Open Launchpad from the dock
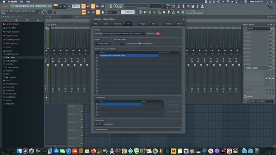This screenshot has width=276, height=155. click(31, 151)
